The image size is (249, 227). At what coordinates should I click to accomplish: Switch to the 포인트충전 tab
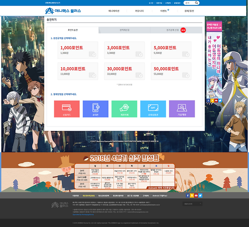pos(73,30)
